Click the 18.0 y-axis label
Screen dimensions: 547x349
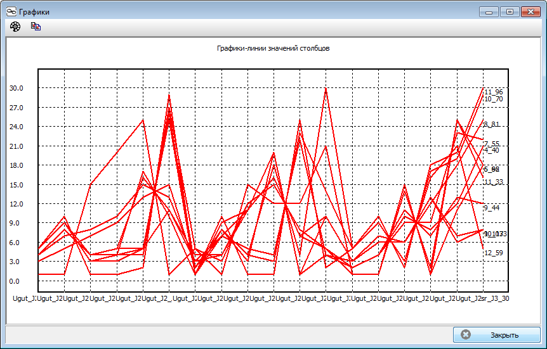(x=16, y=165)
